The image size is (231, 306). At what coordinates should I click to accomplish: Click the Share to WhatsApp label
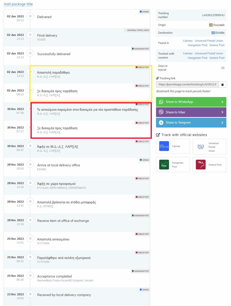(179, 102)
